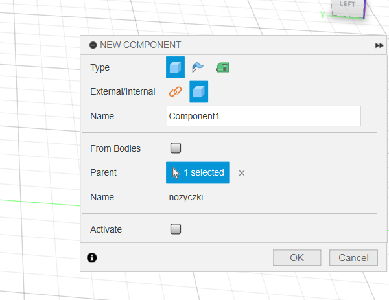Toggle the Parent '1 selected' selector
The width and height of the screenshot is (389, 300).
coord(198,172)
